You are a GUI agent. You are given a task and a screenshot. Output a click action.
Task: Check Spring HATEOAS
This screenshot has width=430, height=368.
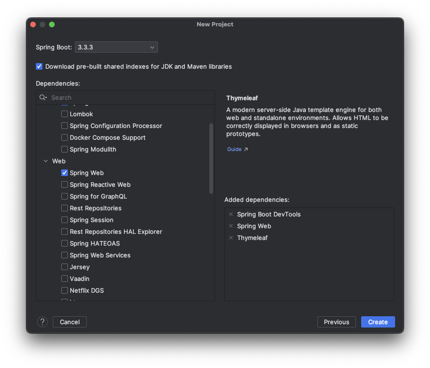[65, 243]
